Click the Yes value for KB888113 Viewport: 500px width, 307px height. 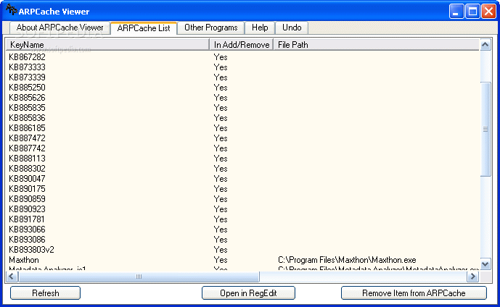[221, 159]
